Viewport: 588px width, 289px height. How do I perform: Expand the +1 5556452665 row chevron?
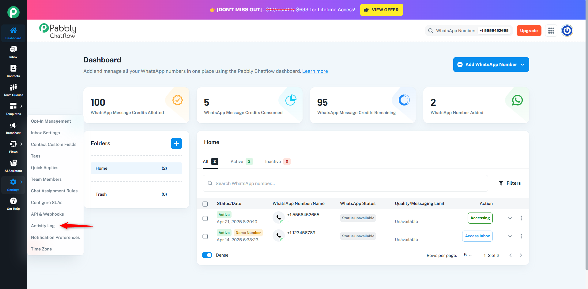[x=510, y=218]
